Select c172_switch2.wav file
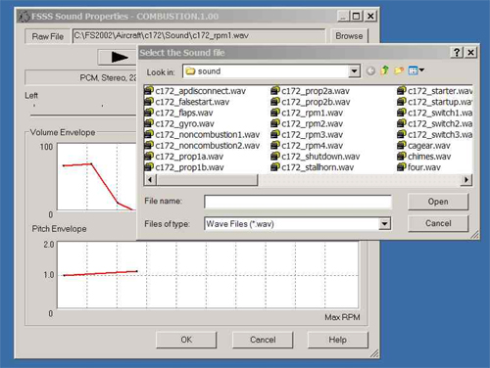Screen dimensions: 490x368 point(435,123)
